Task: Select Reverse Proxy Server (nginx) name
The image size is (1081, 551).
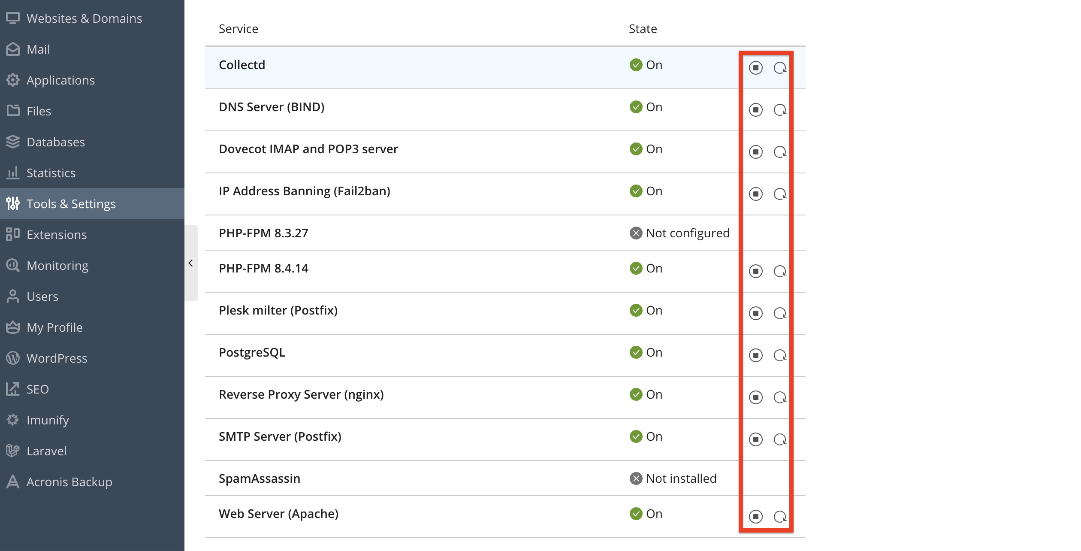Action: (301, 394)
